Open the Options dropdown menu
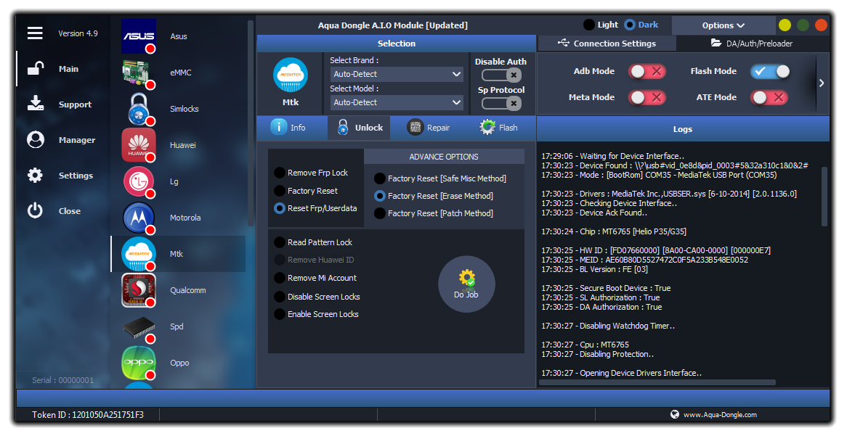 [x=723, y=25]
